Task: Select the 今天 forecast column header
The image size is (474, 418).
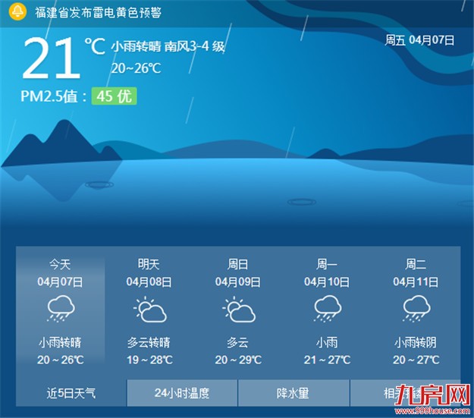Action: point(60,264)
